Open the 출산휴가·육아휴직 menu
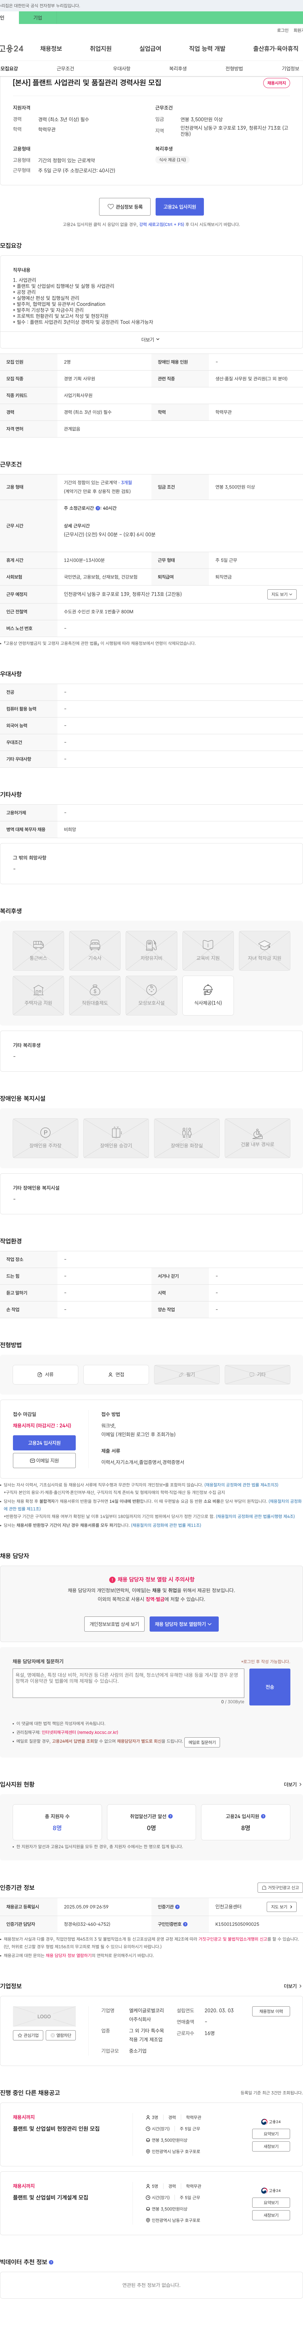 point(276,49)
